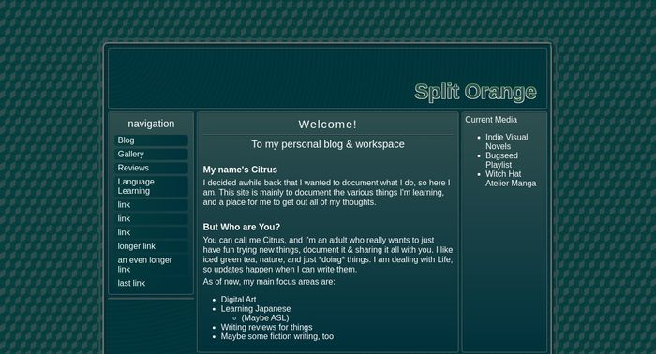The width and height of the screenshot is (656, 354).
Task: Select the 'an even longer link' item
Action: point(151,264)
